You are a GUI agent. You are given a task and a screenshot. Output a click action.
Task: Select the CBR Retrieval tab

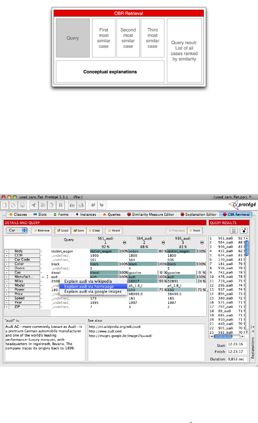tap(236, 215)
